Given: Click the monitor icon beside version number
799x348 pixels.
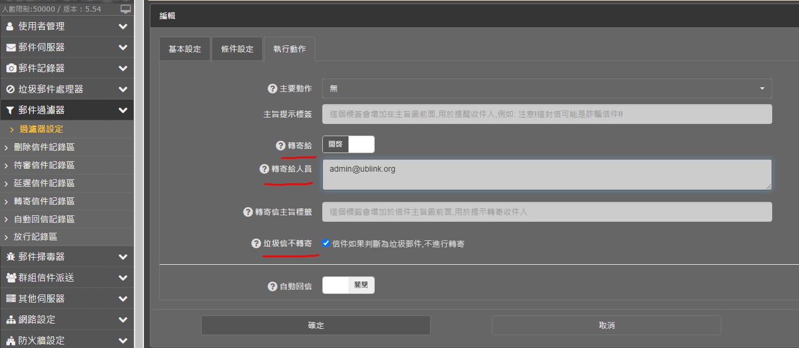Looking at the screenshot, I should (x=125, y=9).
